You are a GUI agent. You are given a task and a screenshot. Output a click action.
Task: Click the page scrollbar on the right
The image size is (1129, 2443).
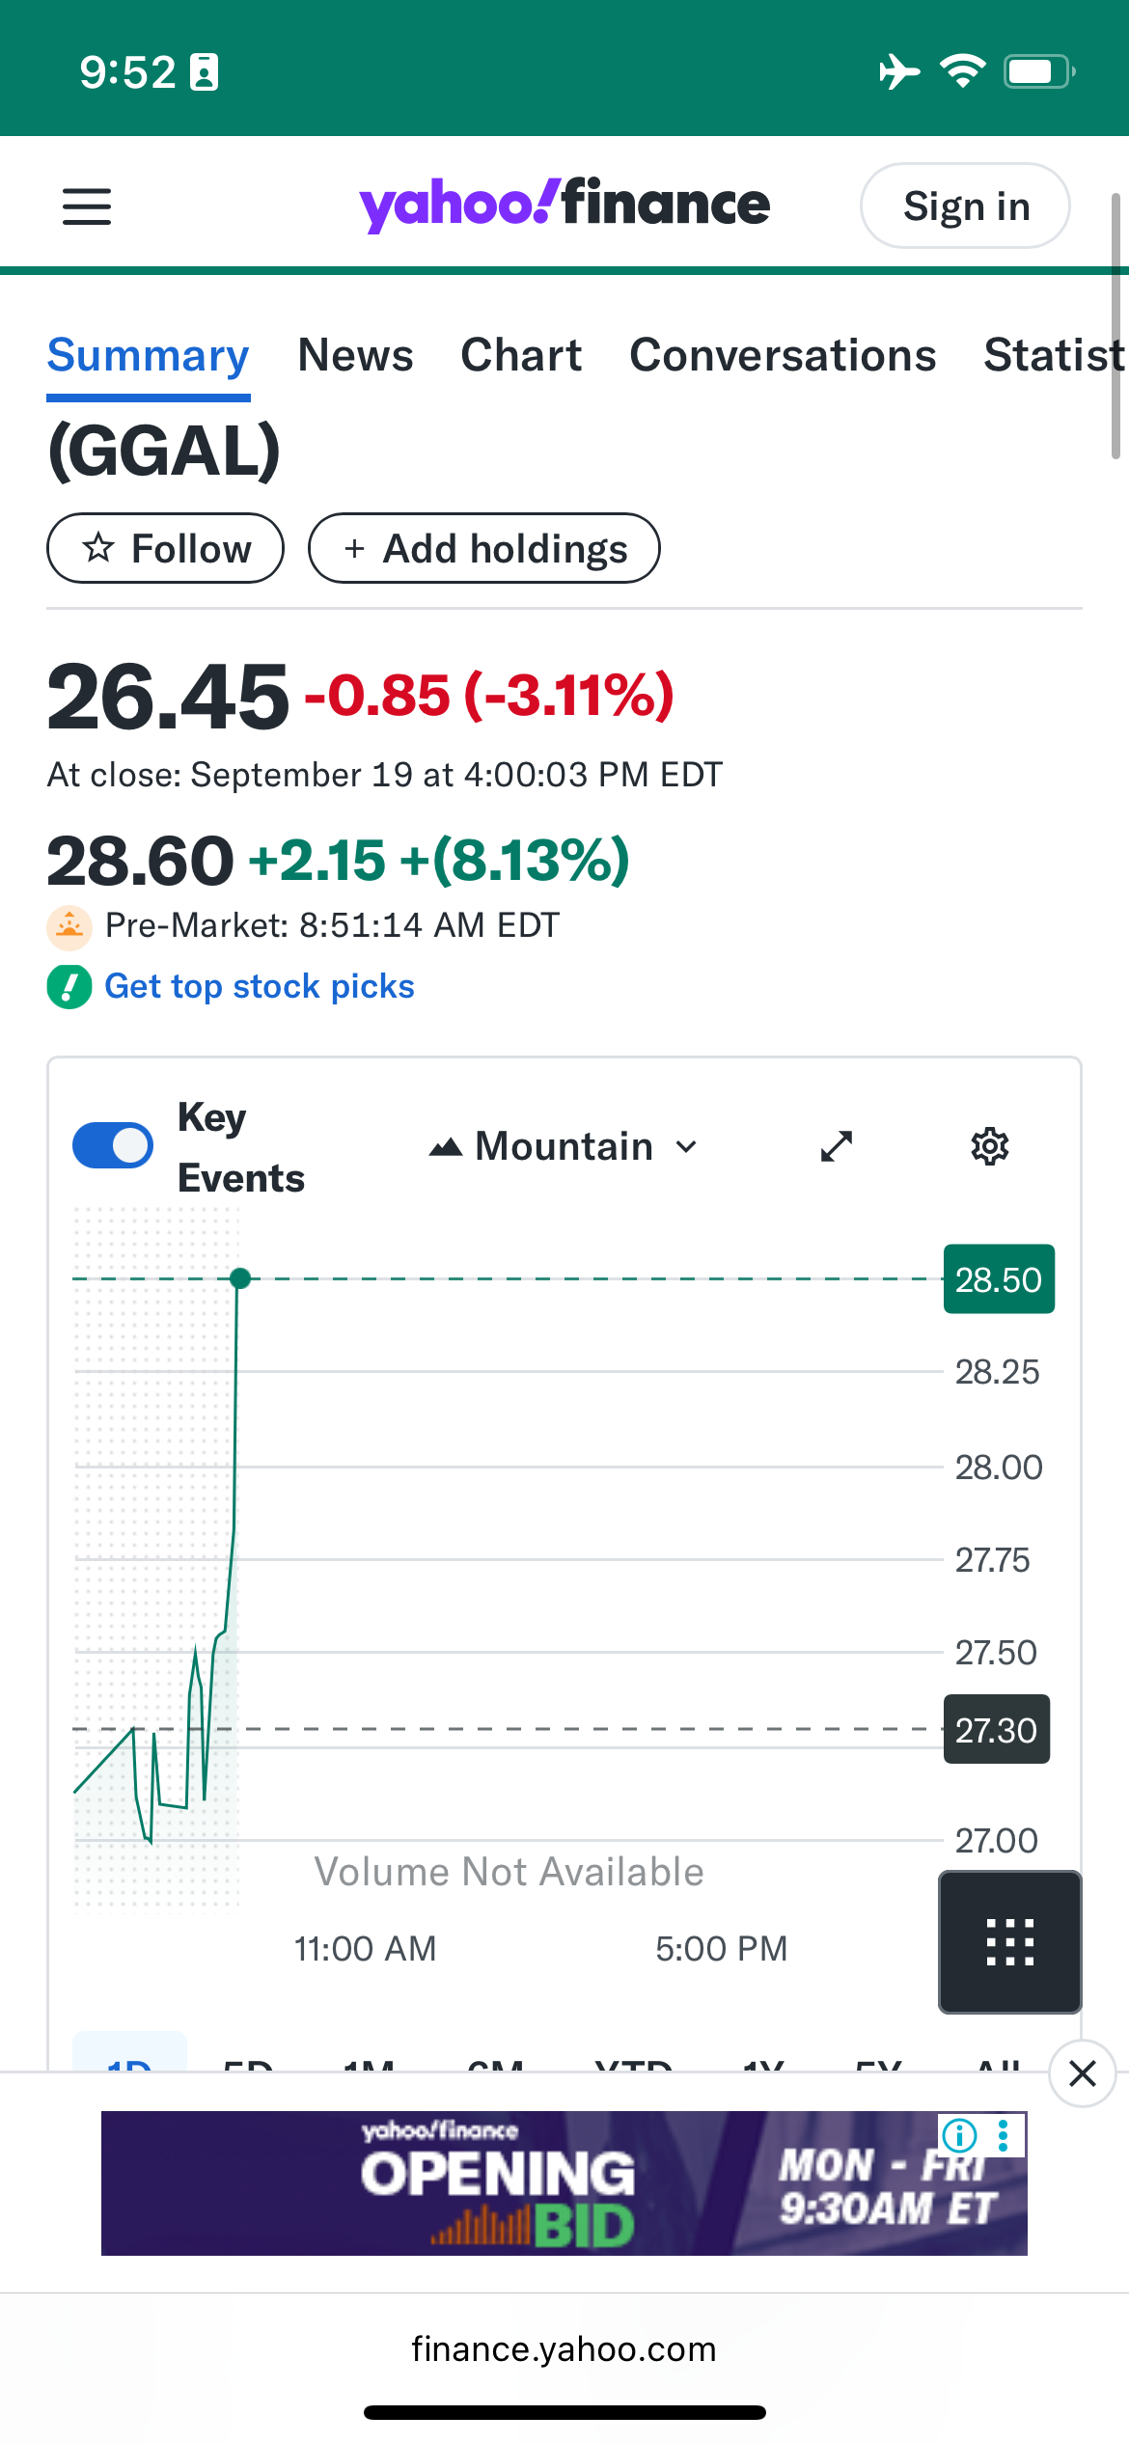(x=1115, y=328)
